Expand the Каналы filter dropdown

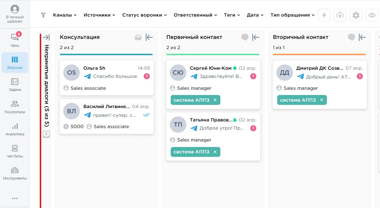click(x=65, y=15)
